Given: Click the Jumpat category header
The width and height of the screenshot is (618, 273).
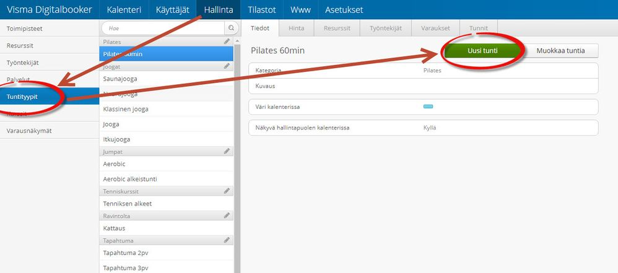Looking at the screenshot, I should pyautogui.click(x=167, y=151).
